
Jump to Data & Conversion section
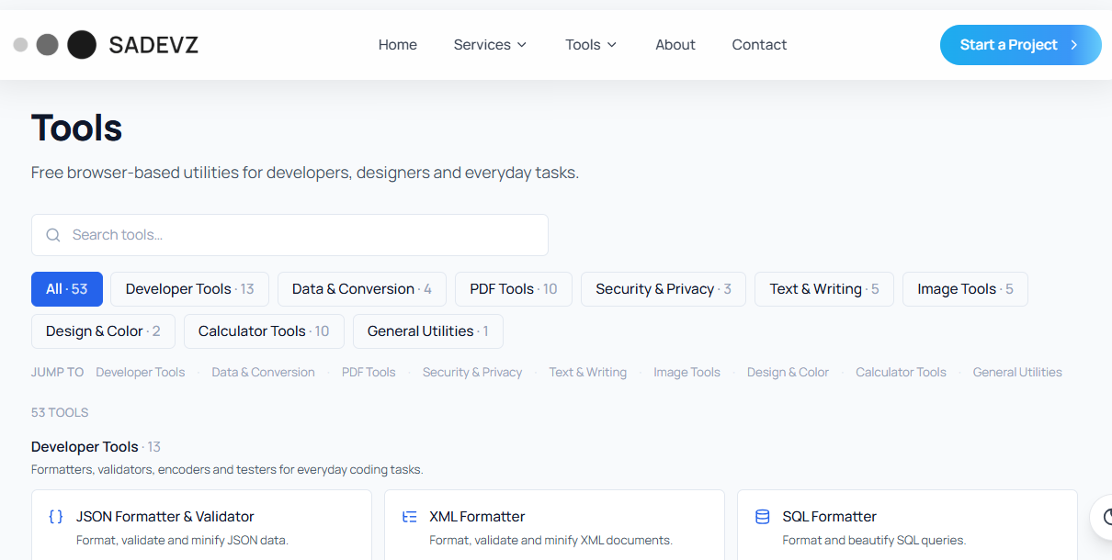coord(263,373)
